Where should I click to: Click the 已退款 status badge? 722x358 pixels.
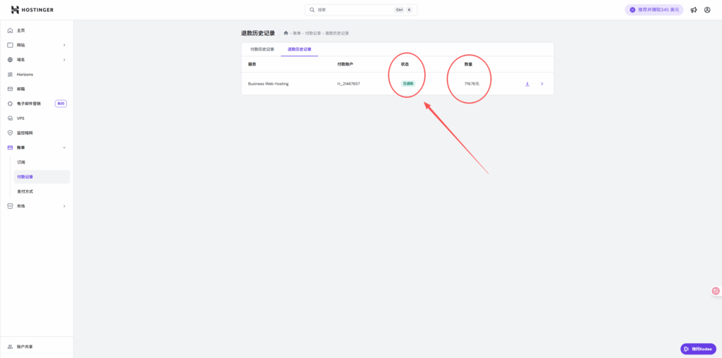click(408, 84)
